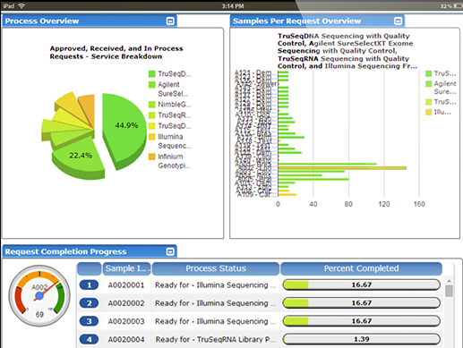This screenshot has width=463, height=348.
Task: Click the TruSeqRNA Library status text
Action: [x=215, y=340]
